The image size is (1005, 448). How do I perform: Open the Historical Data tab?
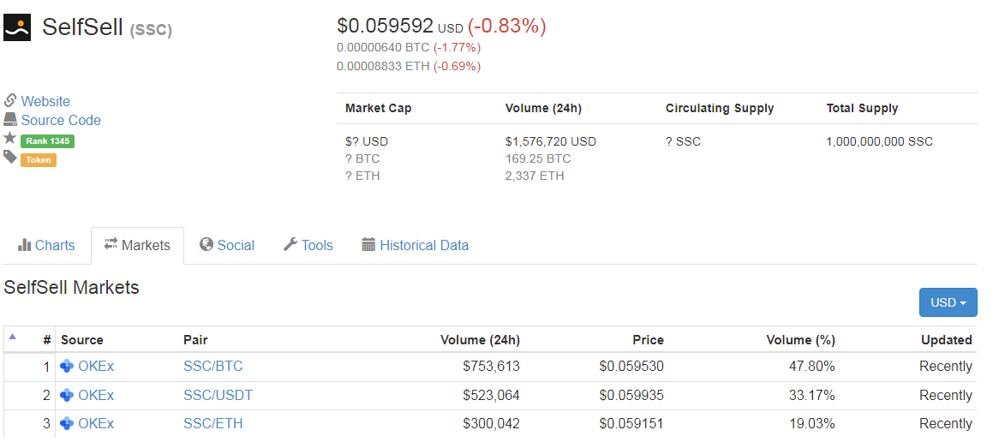(x=415, y=246)
